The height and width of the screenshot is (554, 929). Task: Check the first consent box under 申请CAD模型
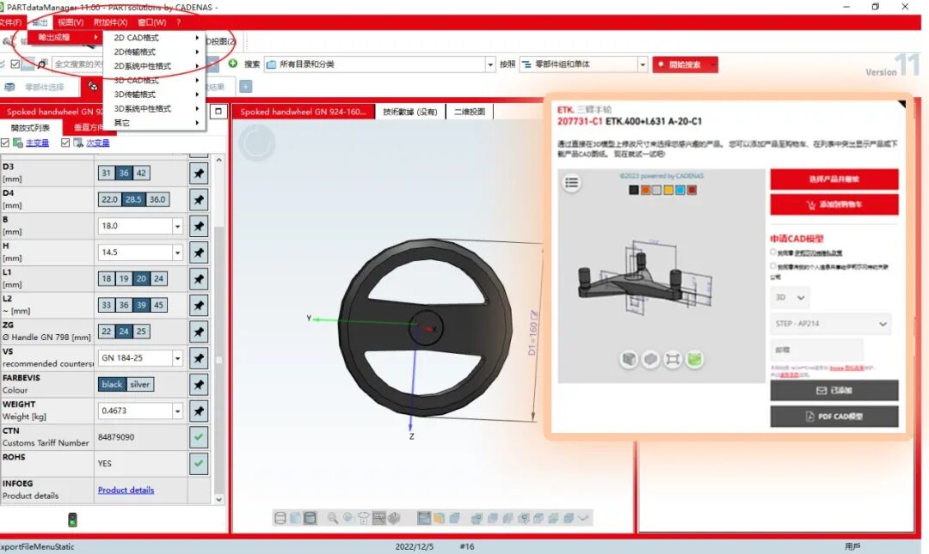tap(773, 253)
